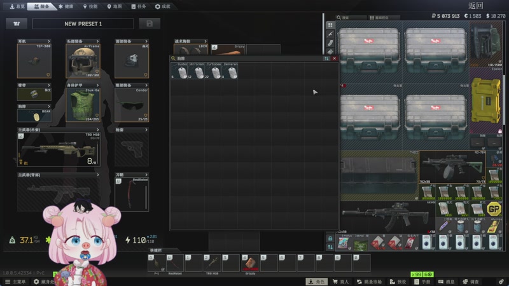Filter stash by weapons rifle icon
The width and height of the screenshot is (509, 286).
[x=330, y=34]
